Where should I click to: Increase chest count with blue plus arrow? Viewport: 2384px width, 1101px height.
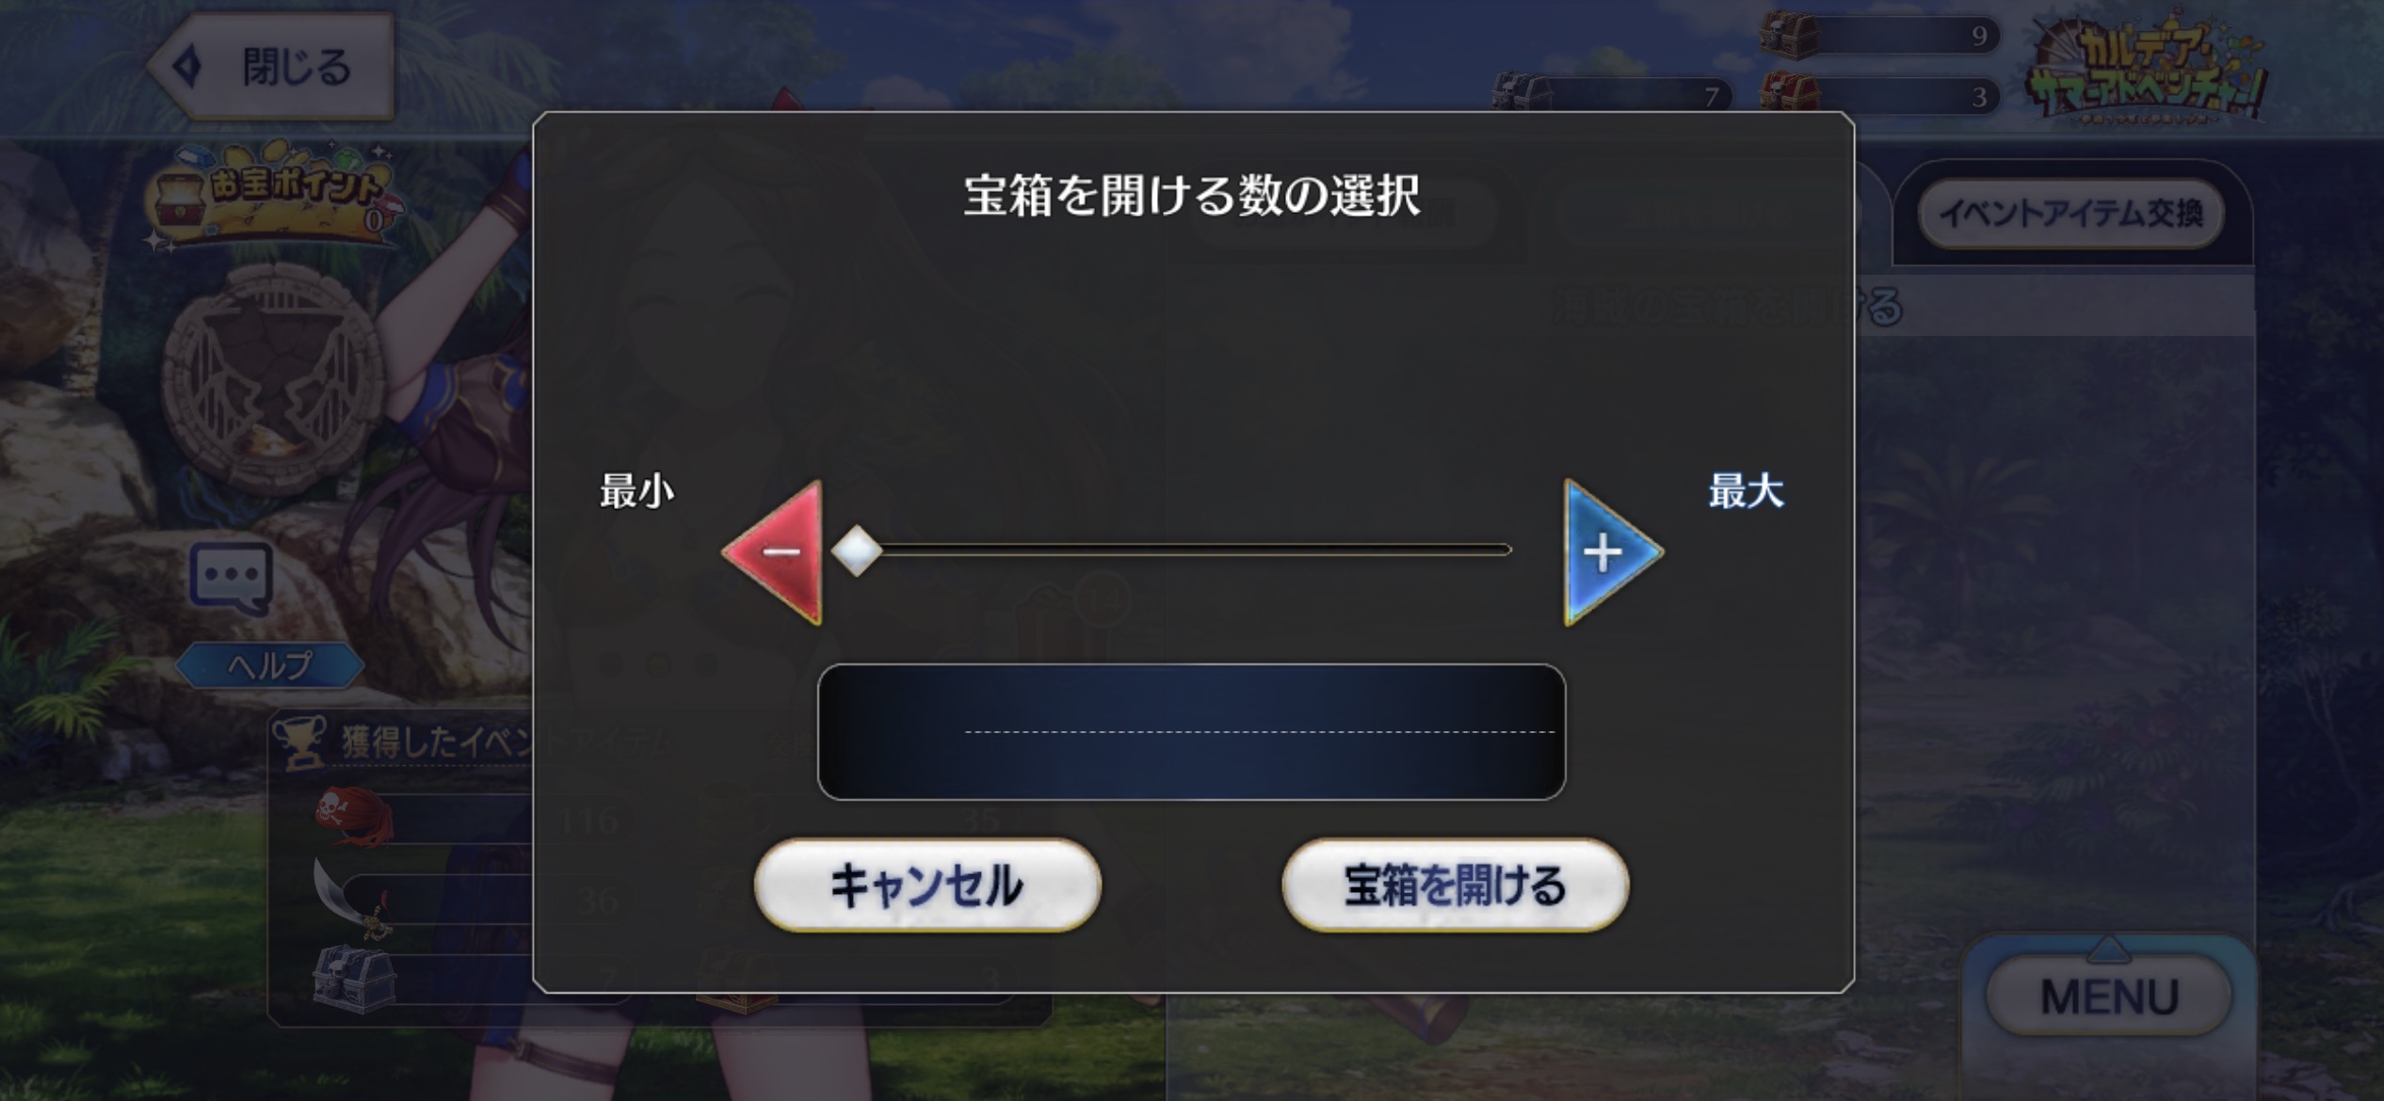[x=1611, y=552]
